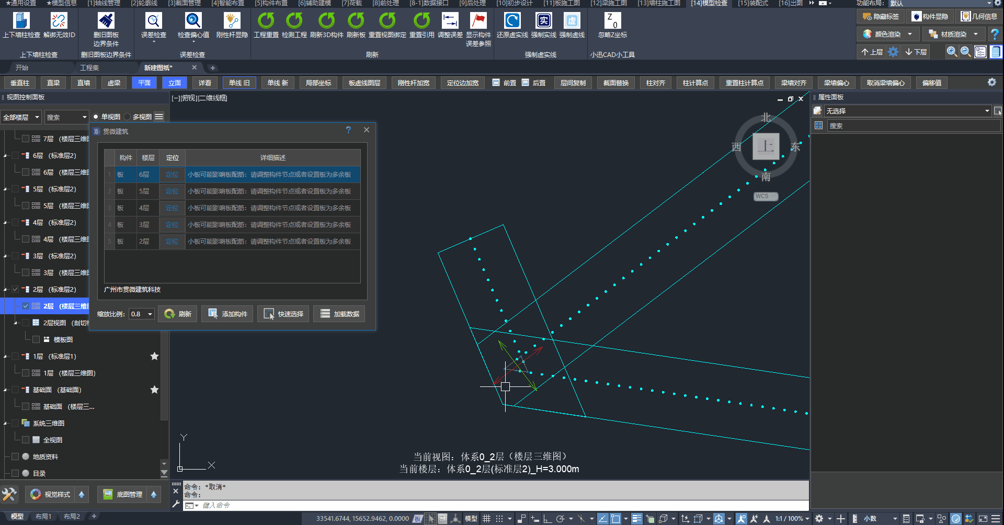Click the zoom in magnifier icon
Viewport: 1004px width, 525px height.
[952, 52]
